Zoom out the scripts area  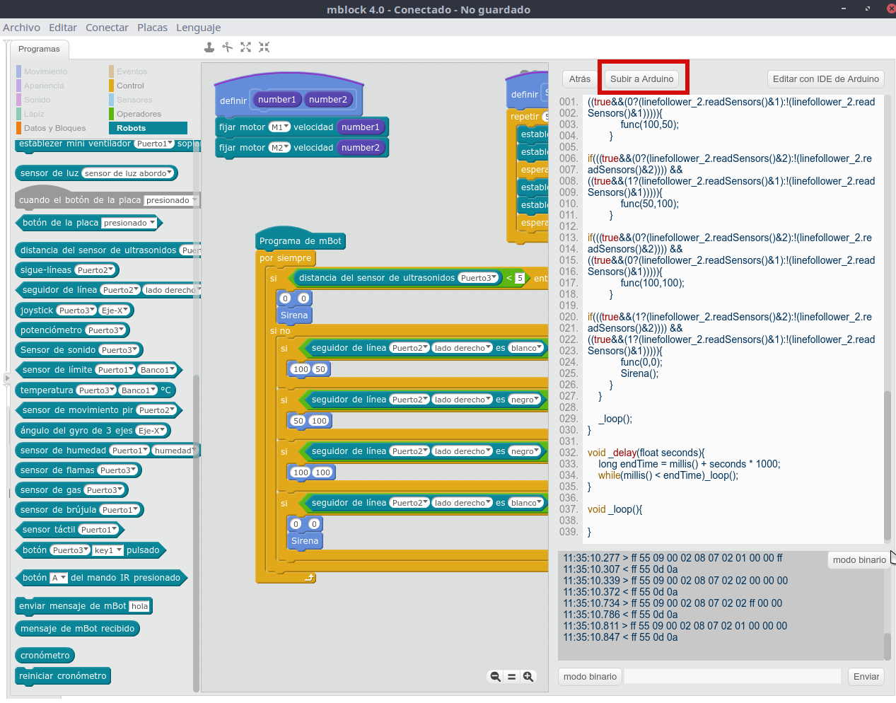pos(495,677)
